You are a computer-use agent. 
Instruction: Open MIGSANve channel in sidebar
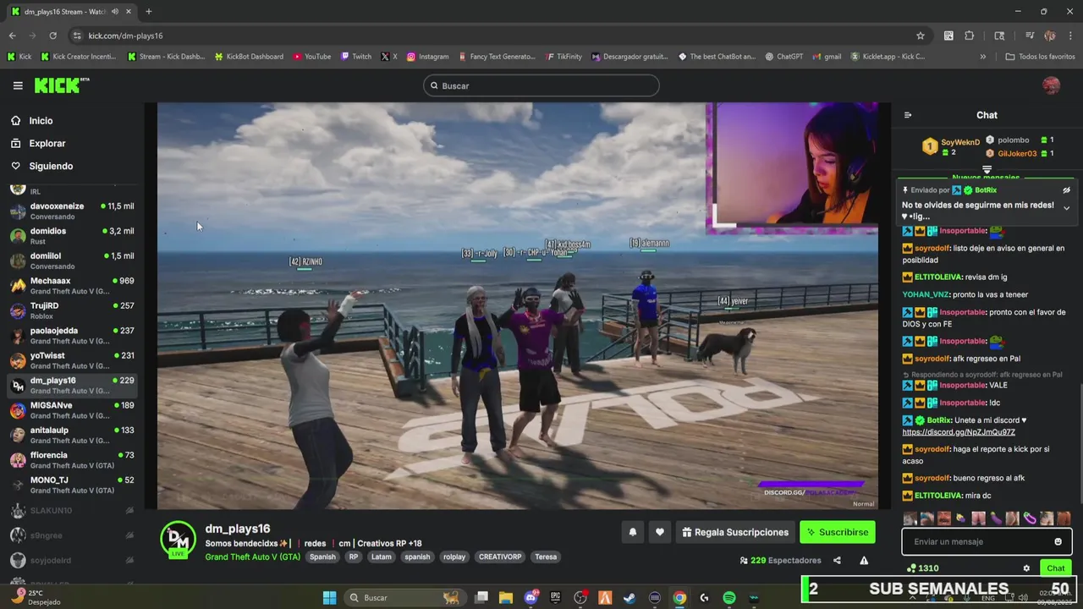point(72,410)
